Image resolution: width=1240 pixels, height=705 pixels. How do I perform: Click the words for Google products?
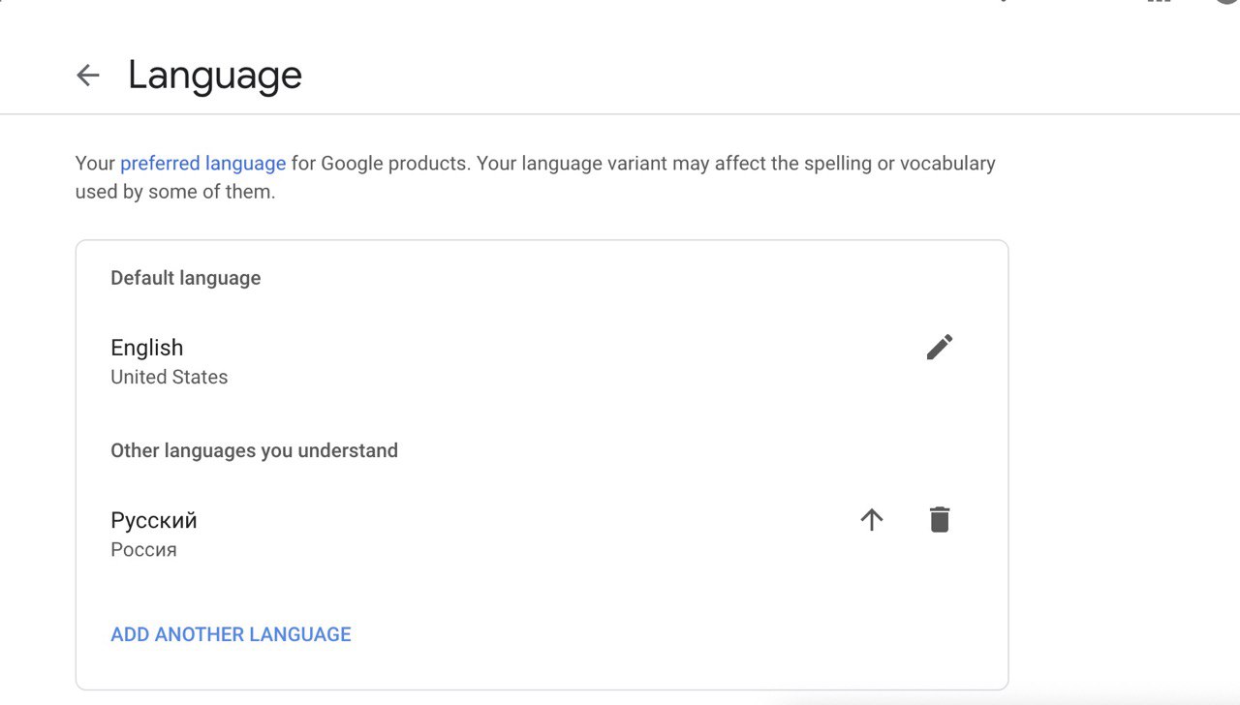[x=381, y=163]
